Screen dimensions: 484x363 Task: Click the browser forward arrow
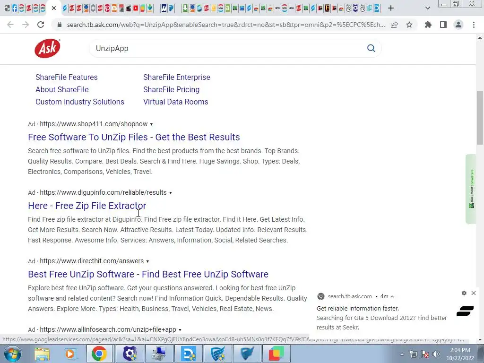tap(26, 25)
